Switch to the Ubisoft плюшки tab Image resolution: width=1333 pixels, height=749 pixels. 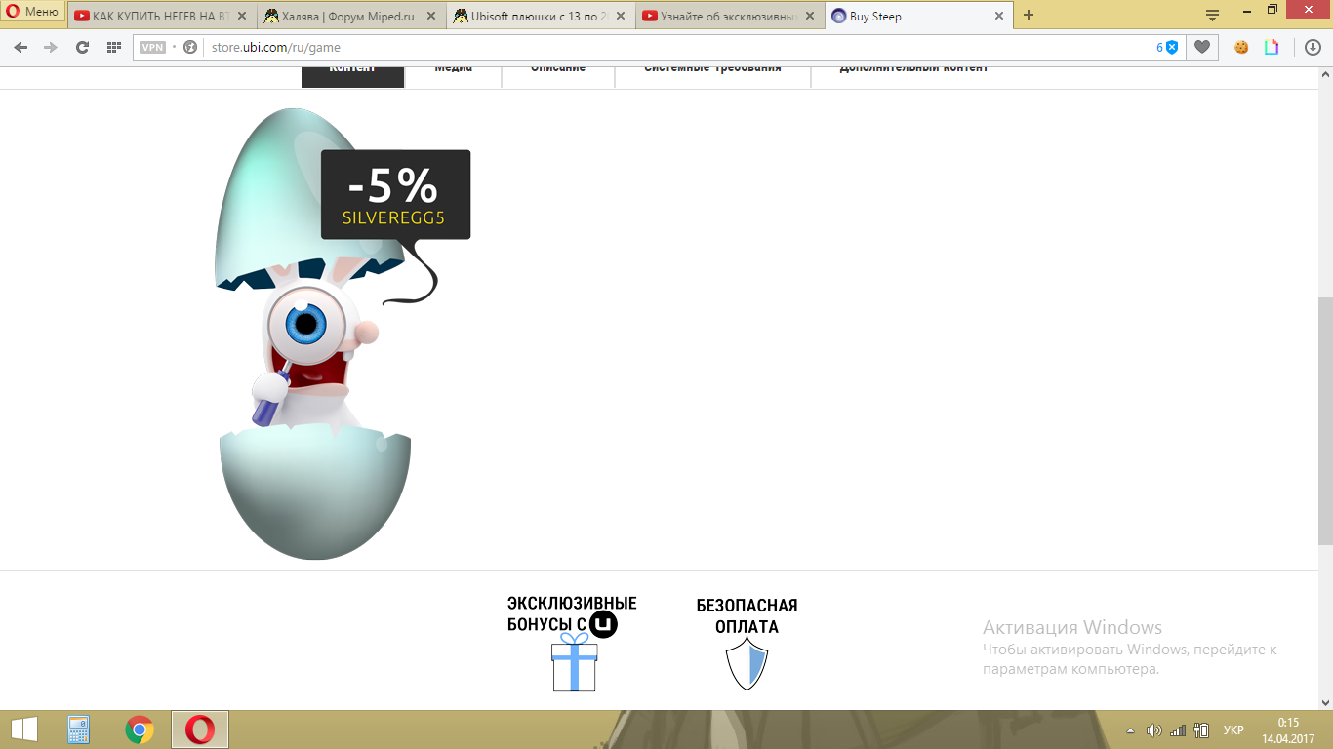(541, 16)
